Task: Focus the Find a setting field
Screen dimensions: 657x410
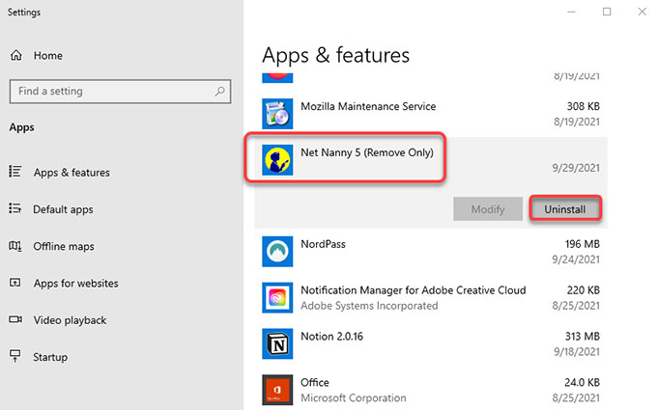Action: (120, 92)
